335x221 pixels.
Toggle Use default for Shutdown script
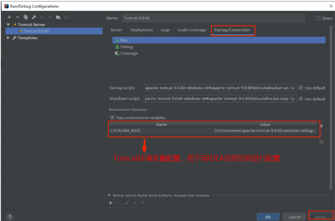pyautogui.click(x=301, y=99)
